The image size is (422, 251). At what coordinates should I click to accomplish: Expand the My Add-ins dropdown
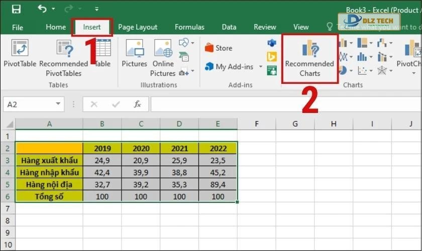pos(261,67)
